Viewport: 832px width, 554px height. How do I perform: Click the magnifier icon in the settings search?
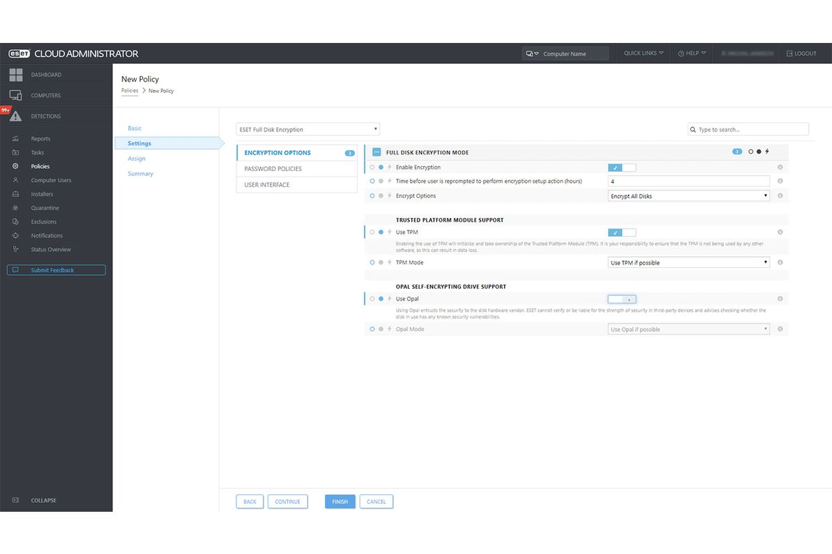(693, 129)
